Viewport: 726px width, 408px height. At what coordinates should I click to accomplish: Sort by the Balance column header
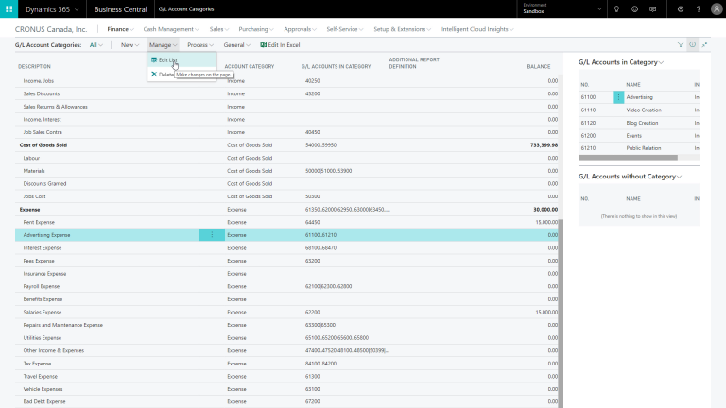[x=539, y=67]
